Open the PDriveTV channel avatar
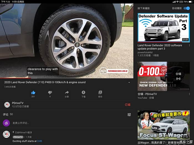The width and height of the screenshot is (194, 145). (7, 105)
